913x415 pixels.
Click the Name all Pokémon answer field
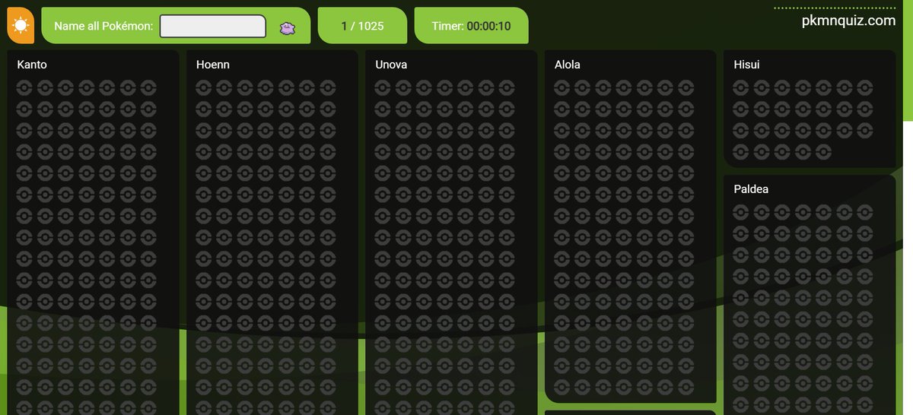(x=212, y=26)
